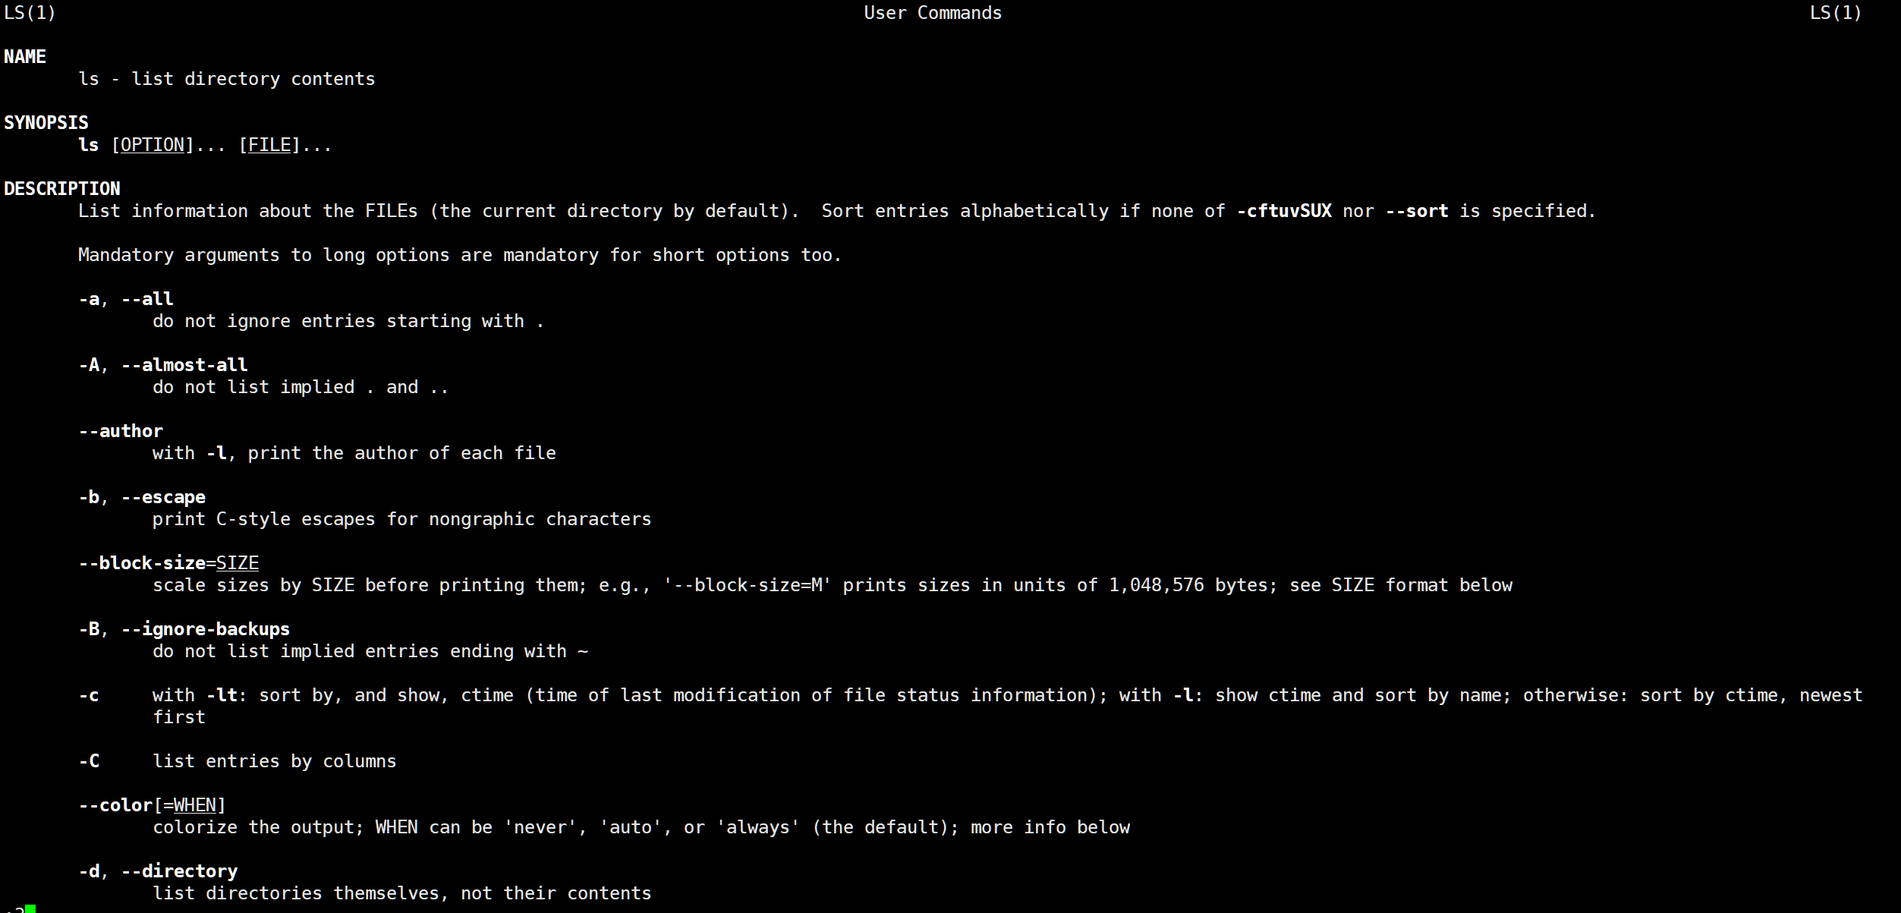Click the --ignore-backups option name
Image resolution: width=1901 pixels, height=913 pixels.
click(x=206, y=629)
